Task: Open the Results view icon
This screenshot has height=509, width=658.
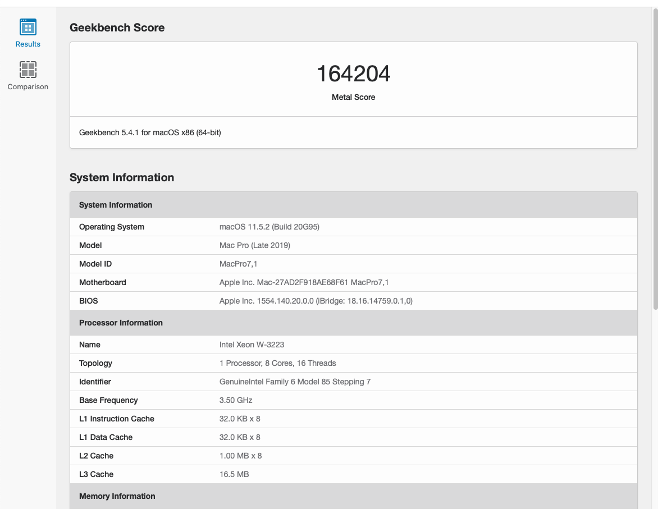Action: point(28,27)
